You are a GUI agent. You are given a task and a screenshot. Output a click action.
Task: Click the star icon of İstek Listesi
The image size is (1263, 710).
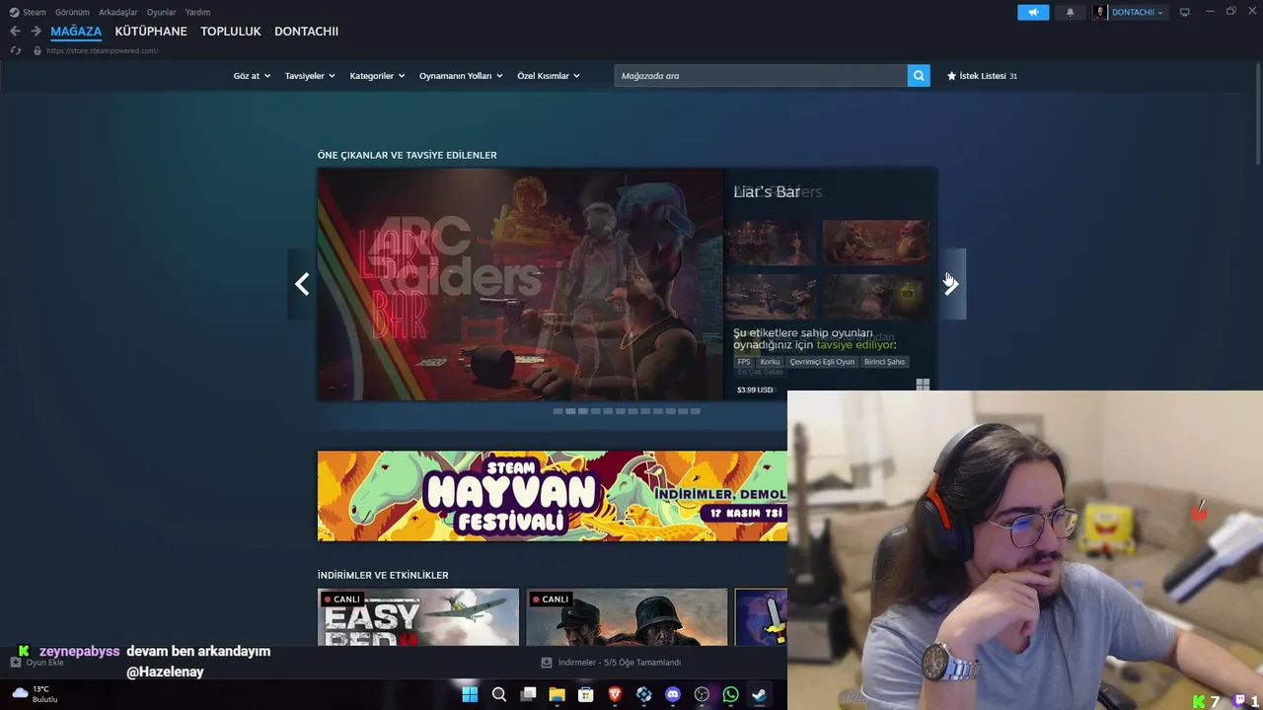(952, 76)
